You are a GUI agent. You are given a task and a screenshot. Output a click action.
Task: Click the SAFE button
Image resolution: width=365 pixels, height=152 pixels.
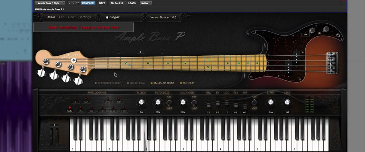102,3
